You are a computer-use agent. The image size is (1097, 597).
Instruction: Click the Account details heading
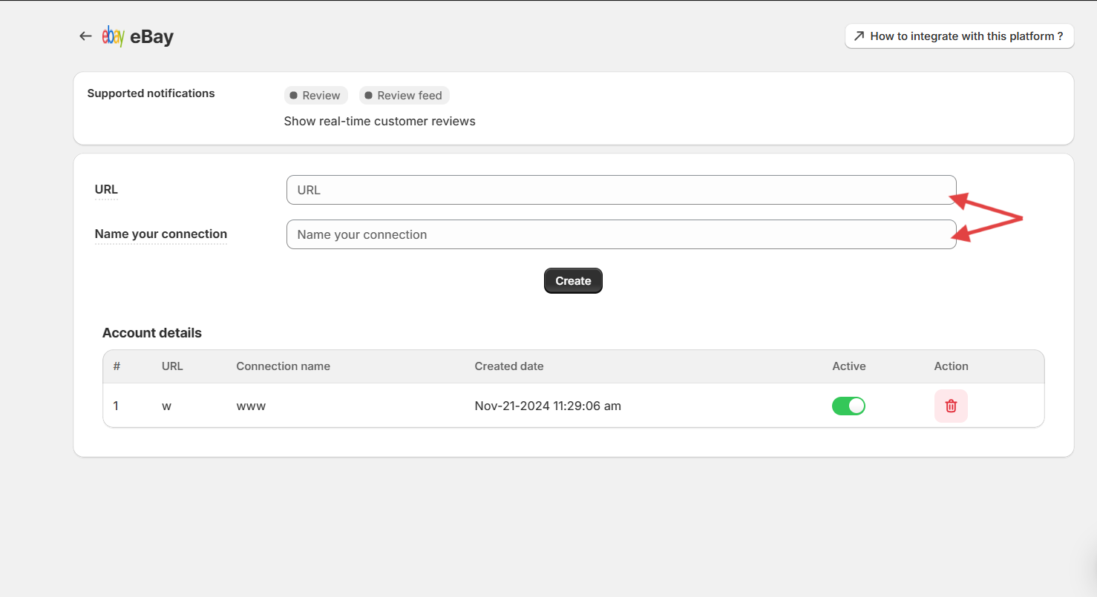tap(152, 333)
